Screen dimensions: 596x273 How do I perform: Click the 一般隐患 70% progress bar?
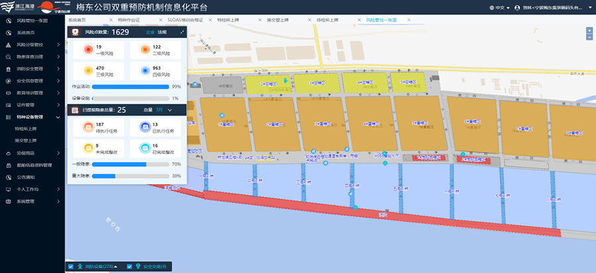pyautogui.click(x=130, y=165)
